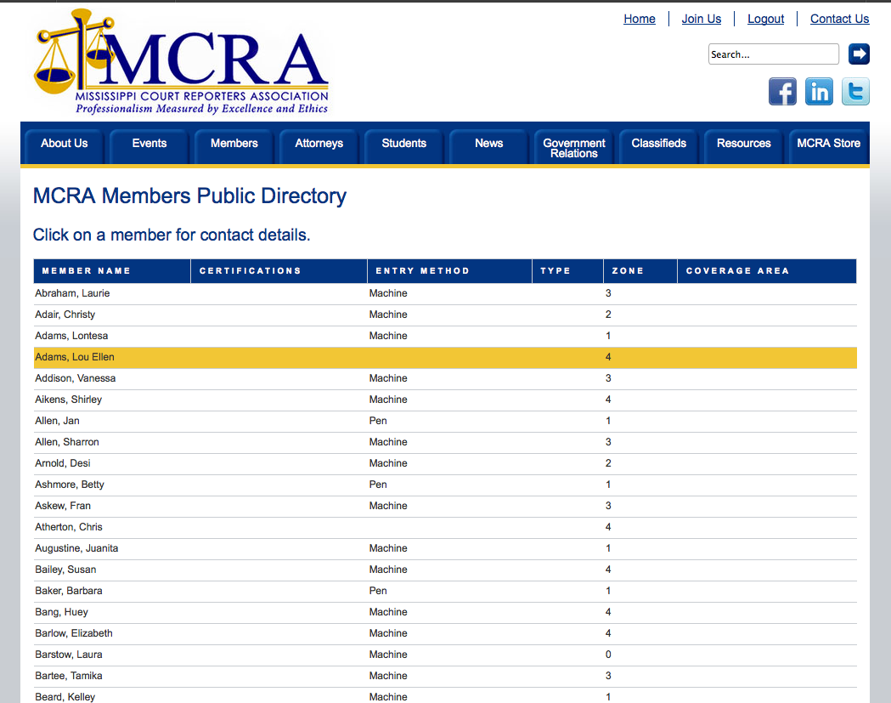
Task: Open member Adams, Lou Ellen details
Action: (75, 357)
